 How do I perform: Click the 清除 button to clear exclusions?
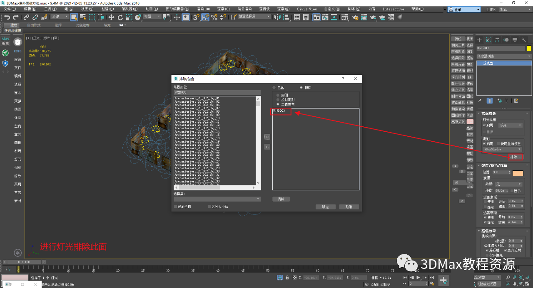281,199
